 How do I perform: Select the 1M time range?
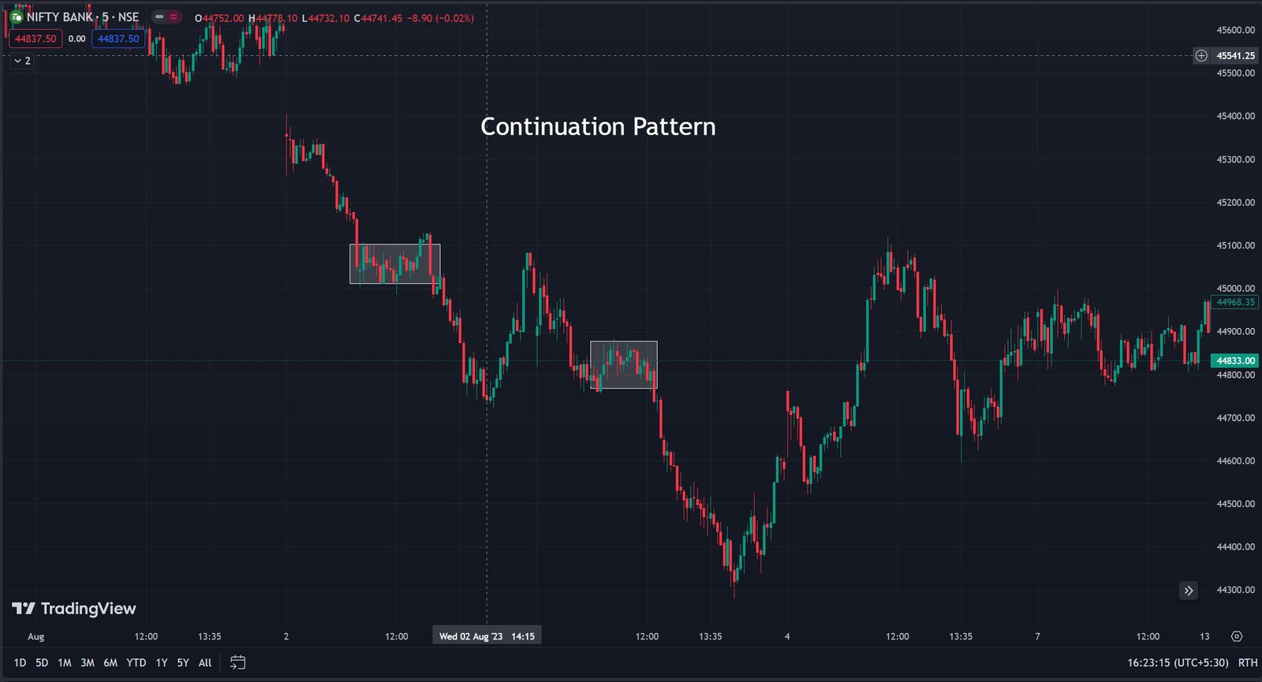coord(65,663)
